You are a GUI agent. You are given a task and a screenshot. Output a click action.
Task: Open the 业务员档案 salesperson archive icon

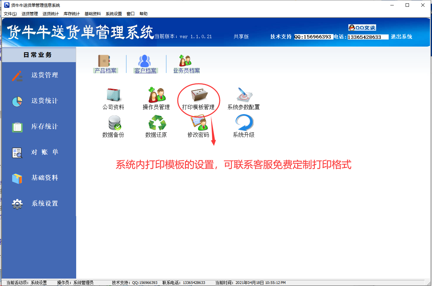[x=185, y=61]
